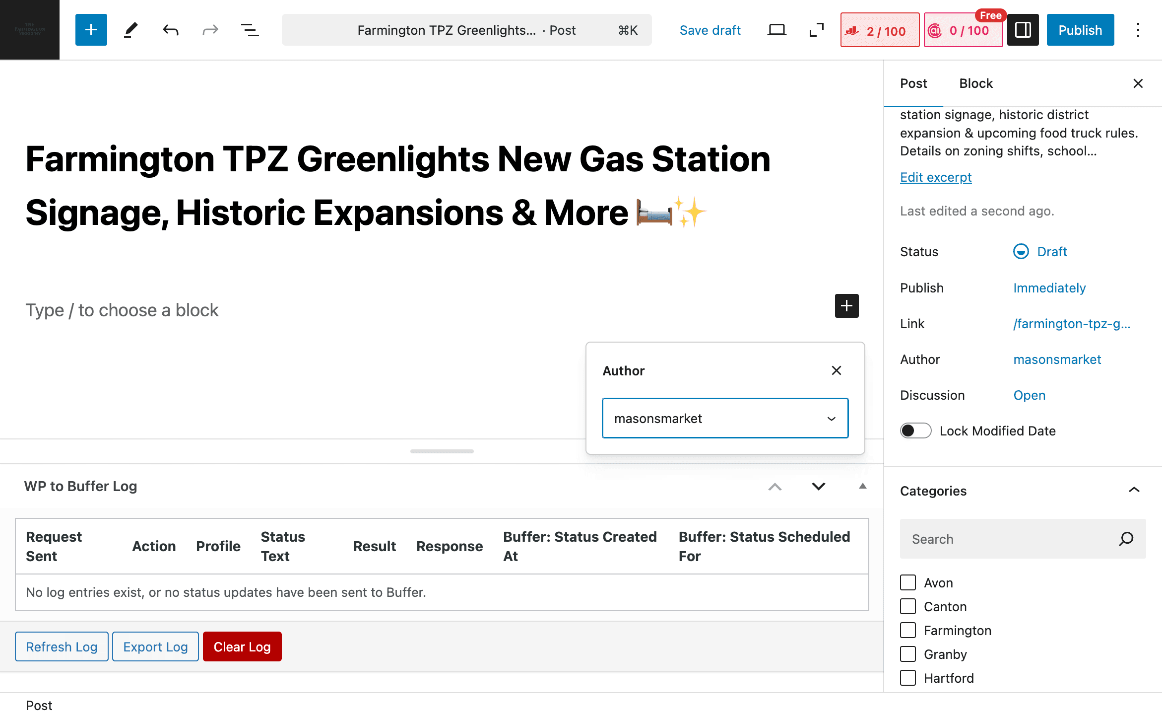
Task: Click the red Clear Log button
Action: pos(242,646)
